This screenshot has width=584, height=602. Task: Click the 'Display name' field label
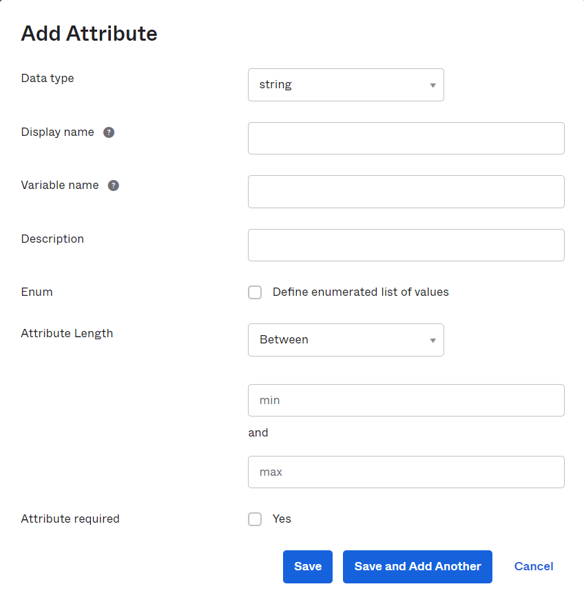click(58, 132)
